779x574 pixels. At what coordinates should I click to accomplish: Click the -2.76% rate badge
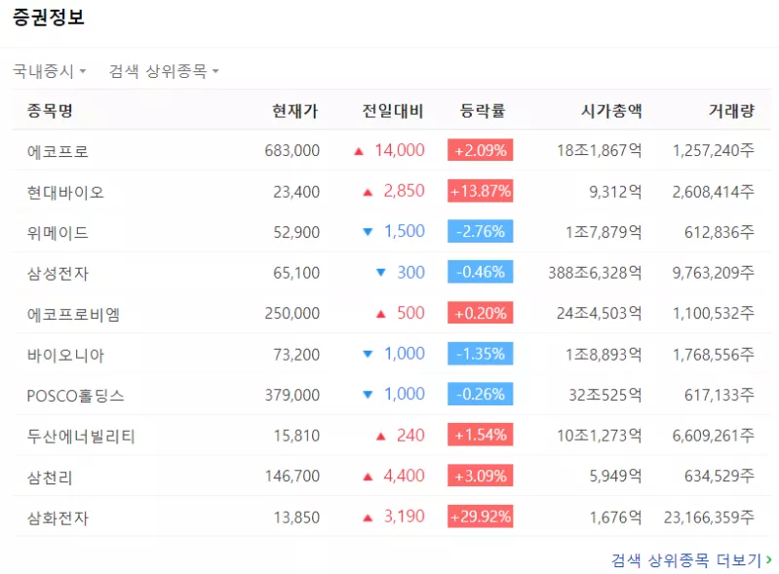coord(480,231)
